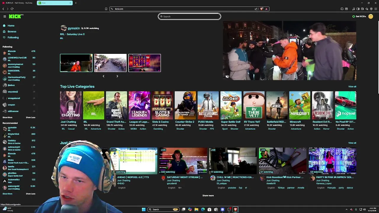
Task: Open the Just Chatting category card
Action: (71, 105)
